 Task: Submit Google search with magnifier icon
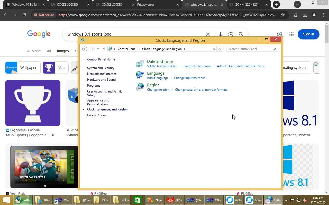tap(241, 34)
